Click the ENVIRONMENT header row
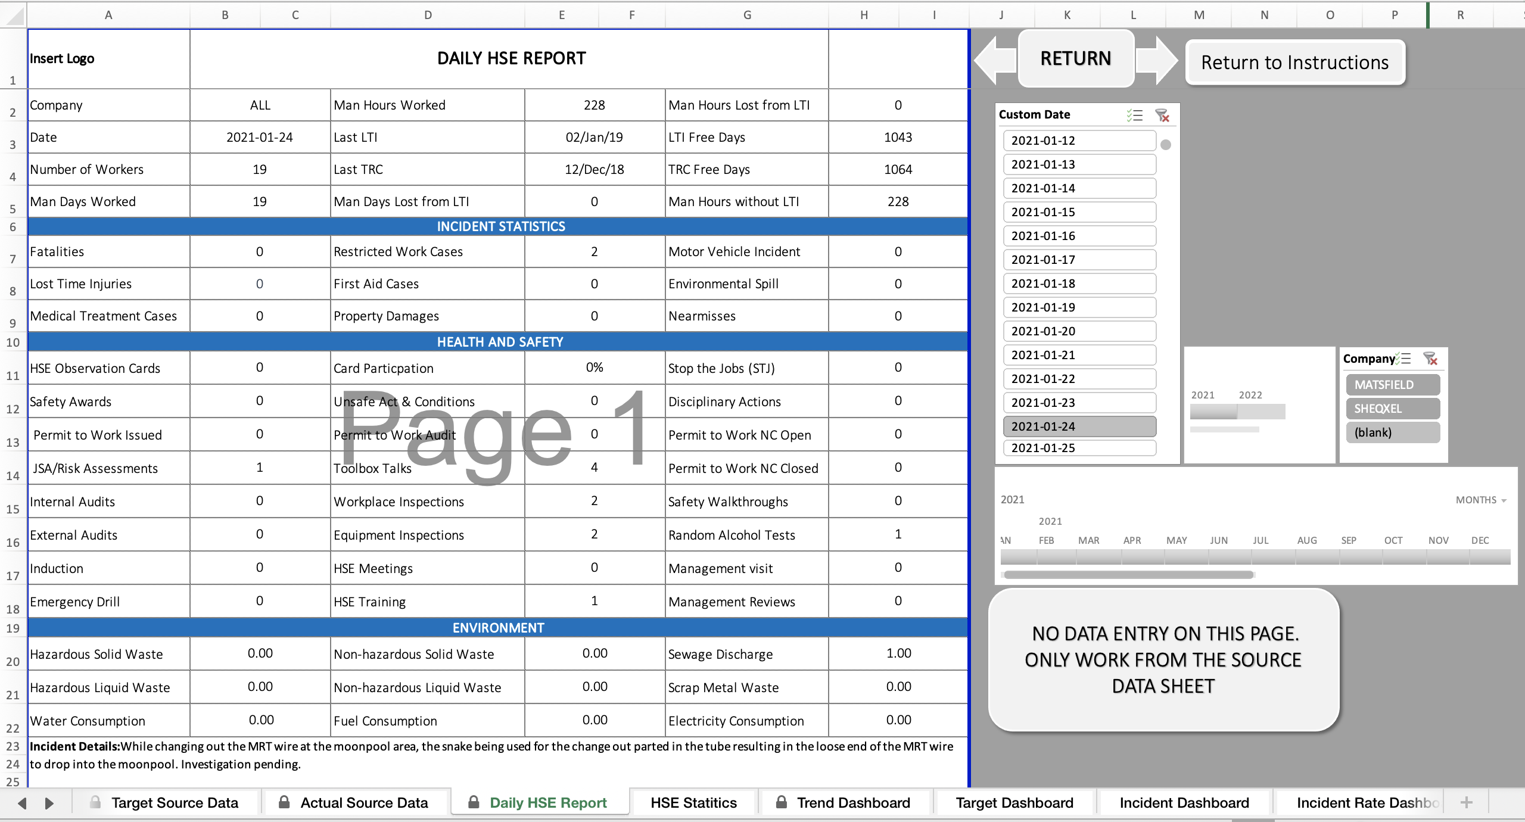The height and width of the screenshot is (822, 1525). coord(498,628)
